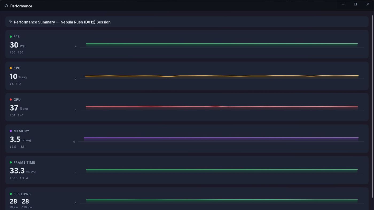Screen dimensions: 374x210
Task: Click the orange dot next to CPU
Action: tap(11, 68)
